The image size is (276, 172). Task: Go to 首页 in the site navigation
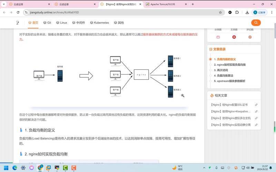33,23
